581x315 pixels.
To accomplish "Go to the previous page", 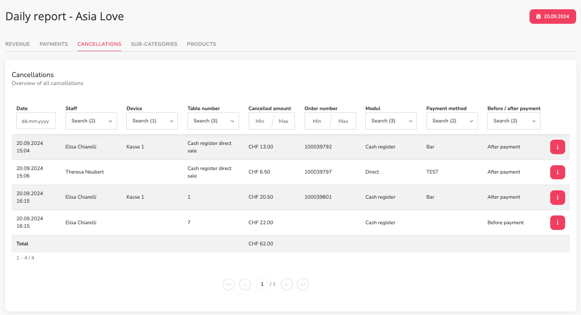I will pos(245,285).
